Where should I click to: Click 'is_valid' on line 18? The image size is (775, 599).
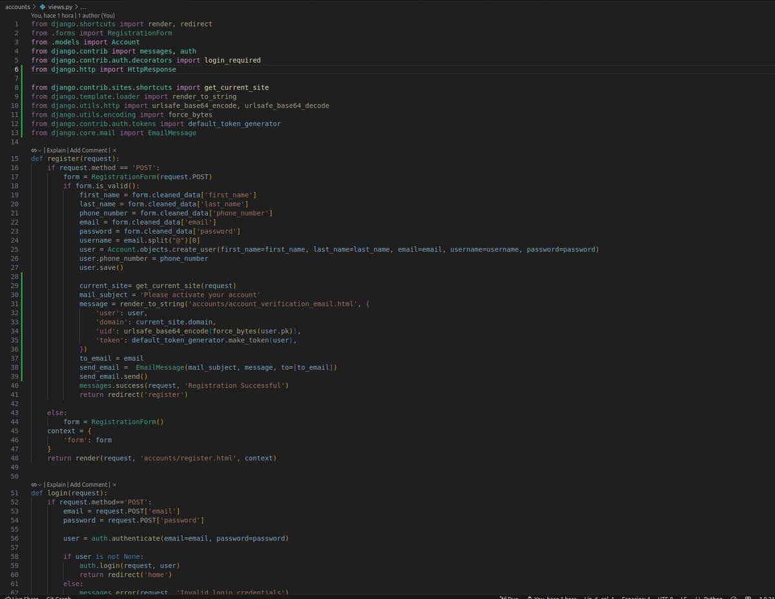[x=112, y=186]
